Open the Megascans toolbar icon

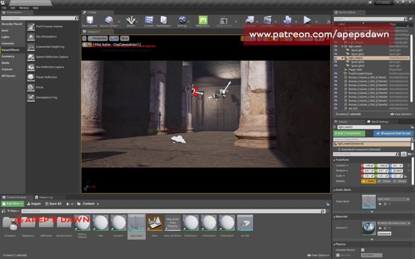tap(203, 20)
